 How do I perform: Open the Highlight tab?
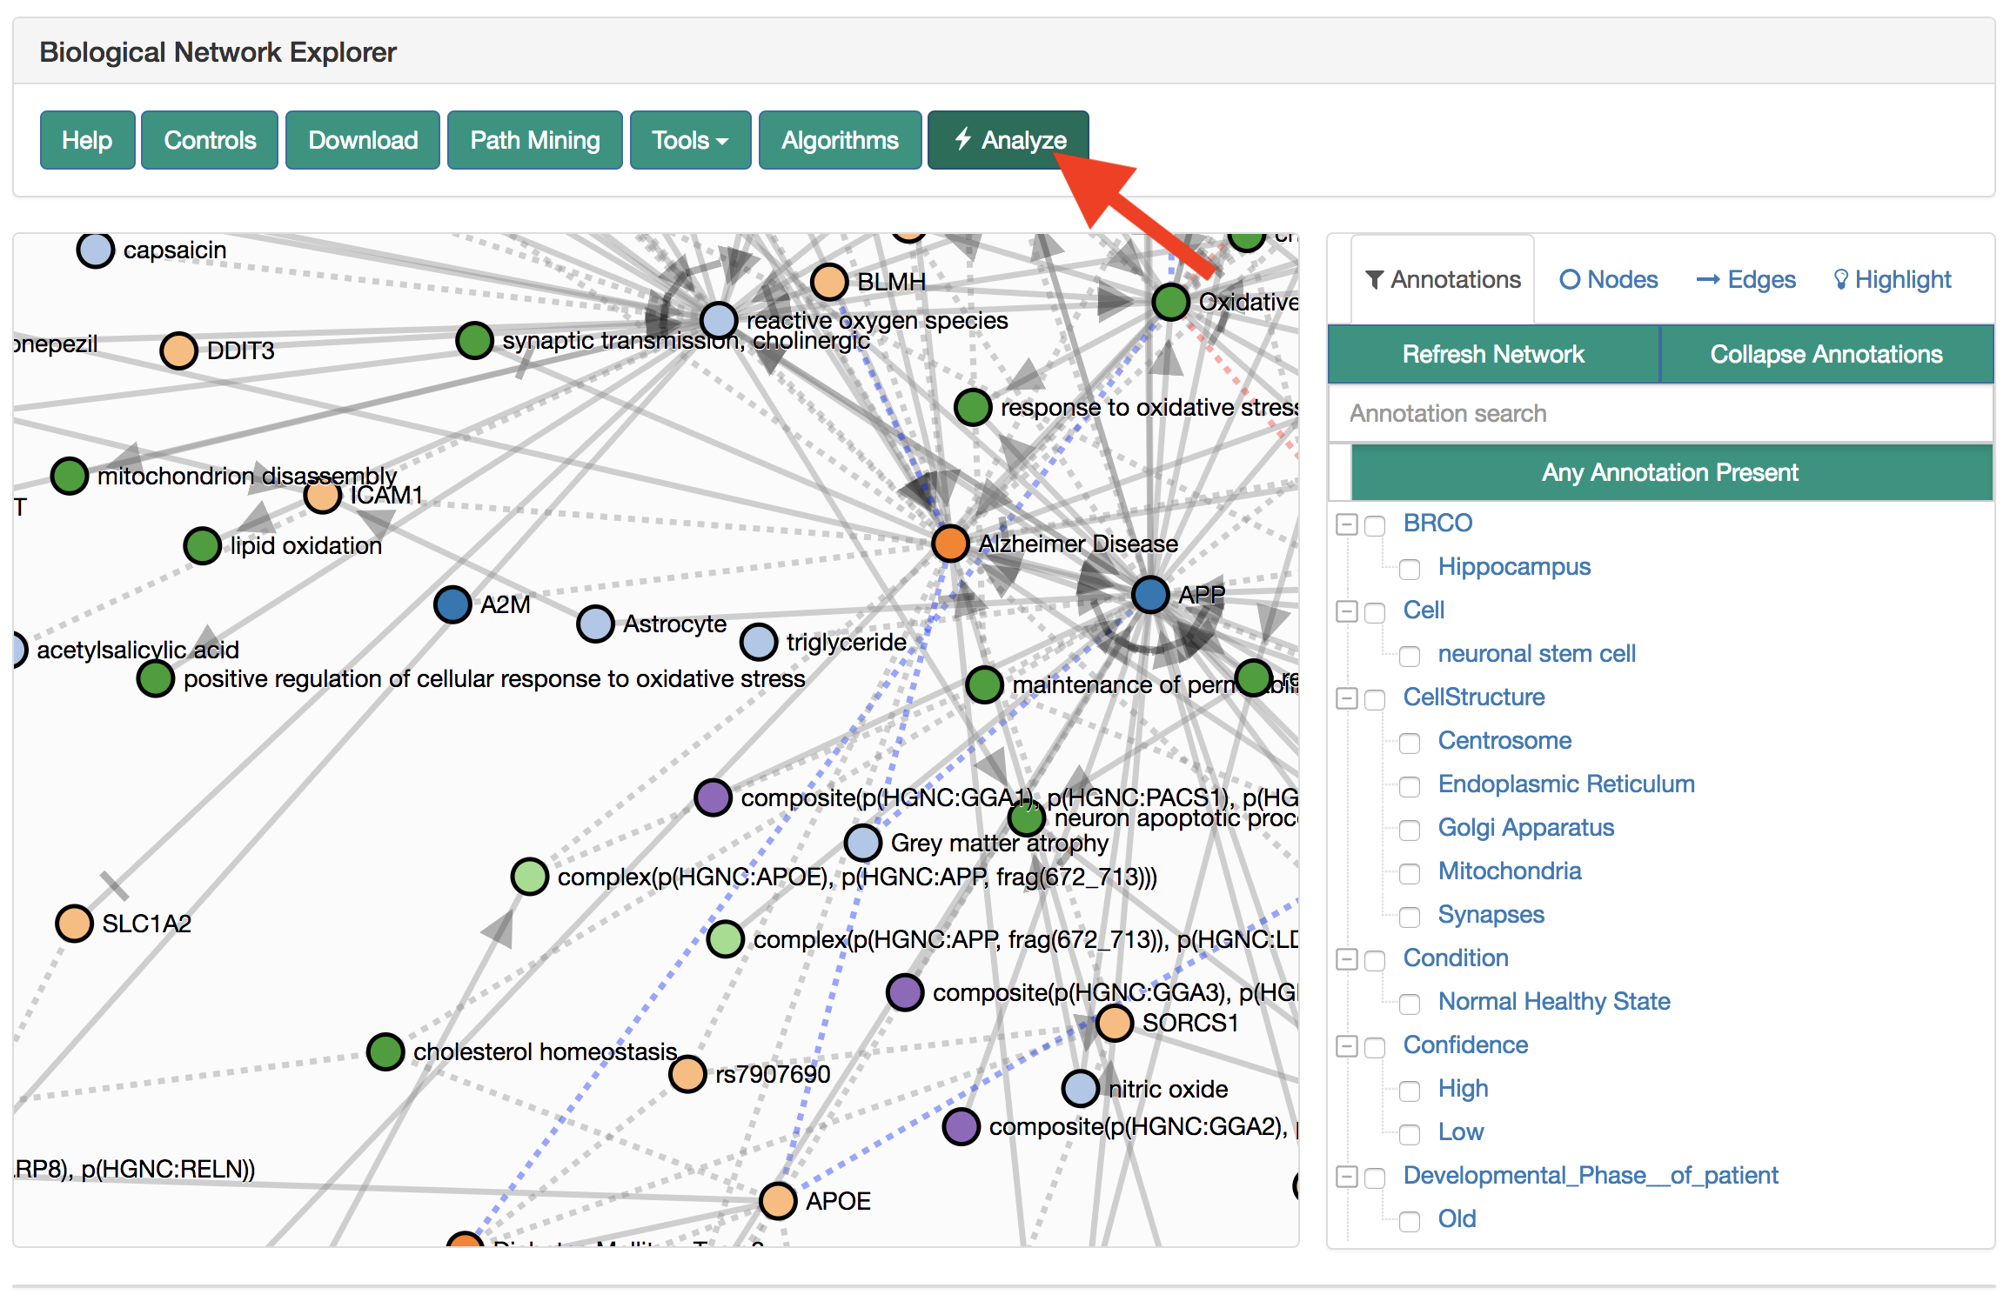tap(1893, 279)
